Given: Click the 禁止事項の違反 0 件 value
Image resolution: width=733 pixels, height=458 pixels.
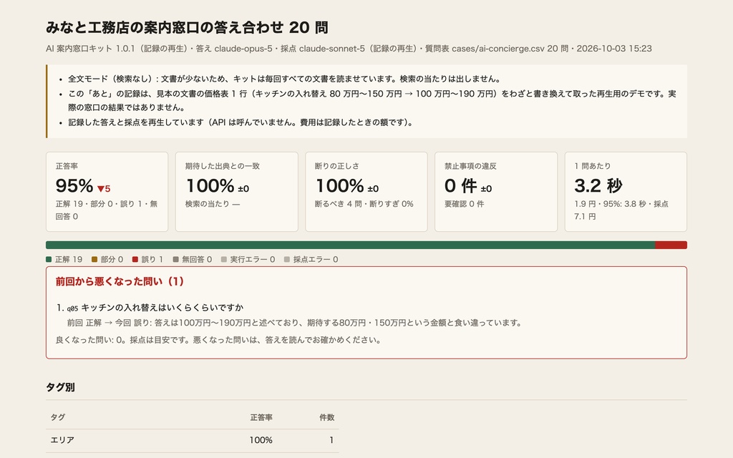Looking at the screenshot, I should [461, 186].
